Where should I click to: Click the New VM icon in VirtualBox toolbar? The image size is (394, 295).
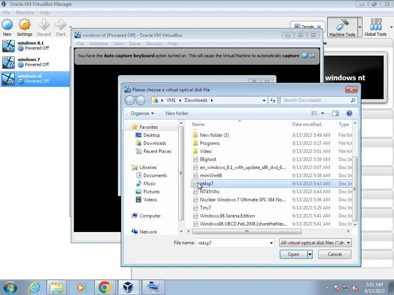[x=7, y=25]
